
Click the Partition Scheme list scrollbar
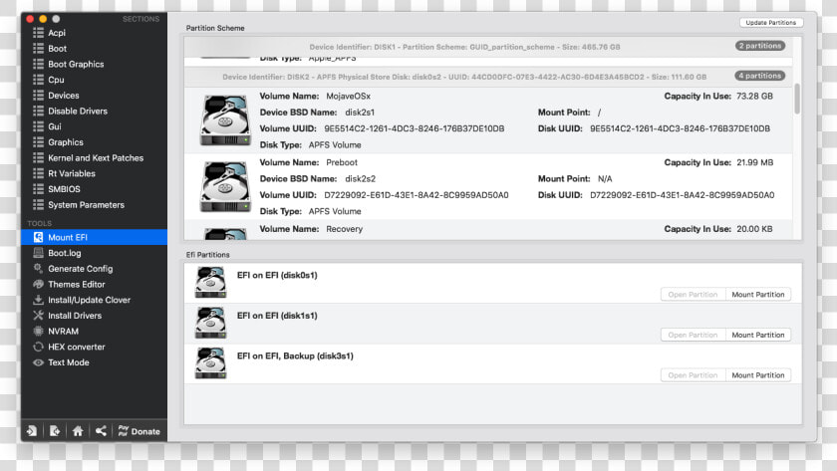coord(797,99)
